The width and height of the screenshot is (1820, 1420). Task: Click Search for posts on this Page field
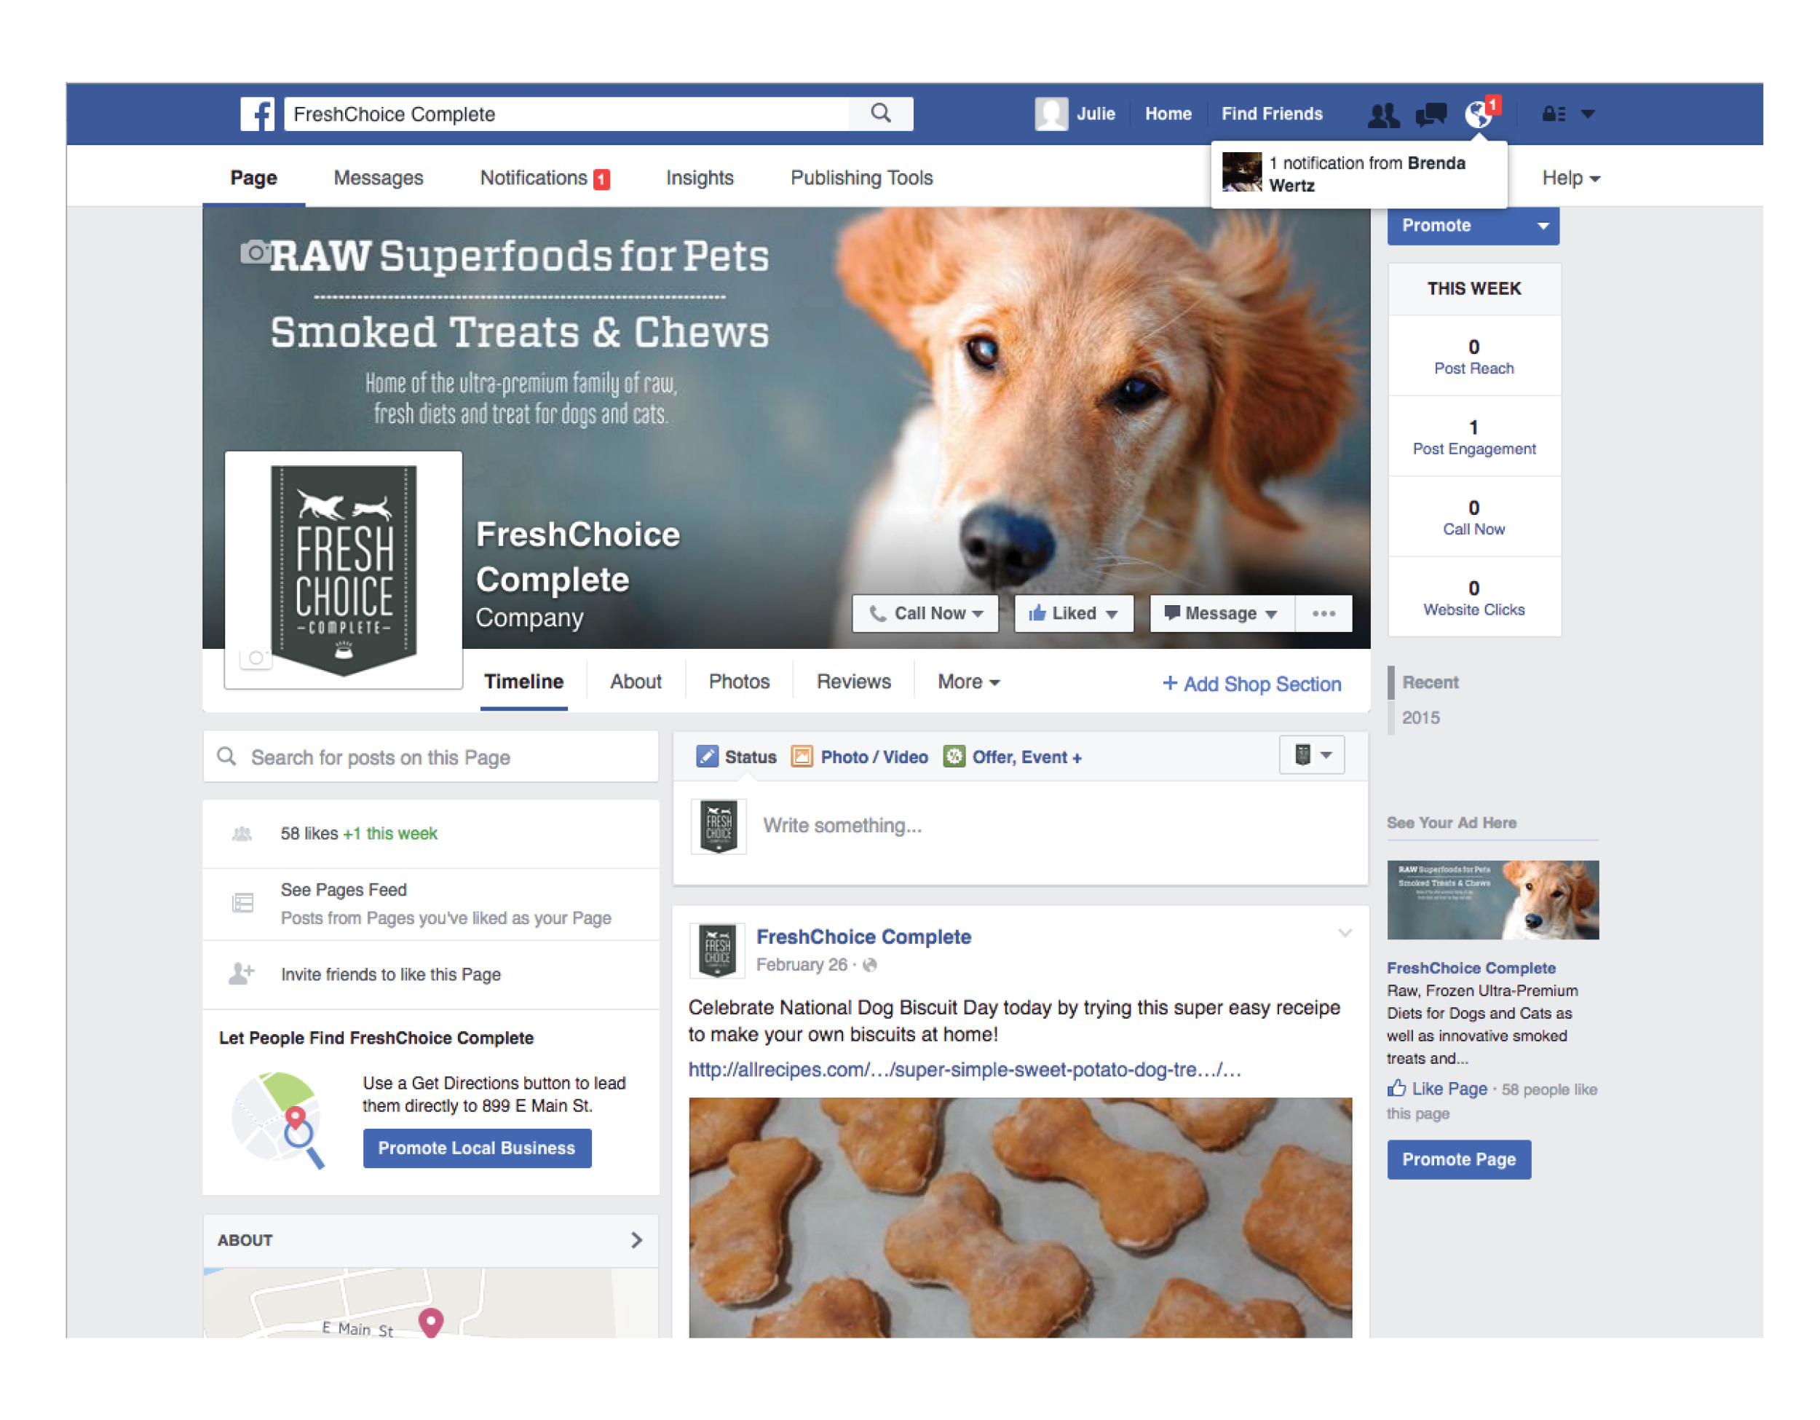(x=430, y=757)
